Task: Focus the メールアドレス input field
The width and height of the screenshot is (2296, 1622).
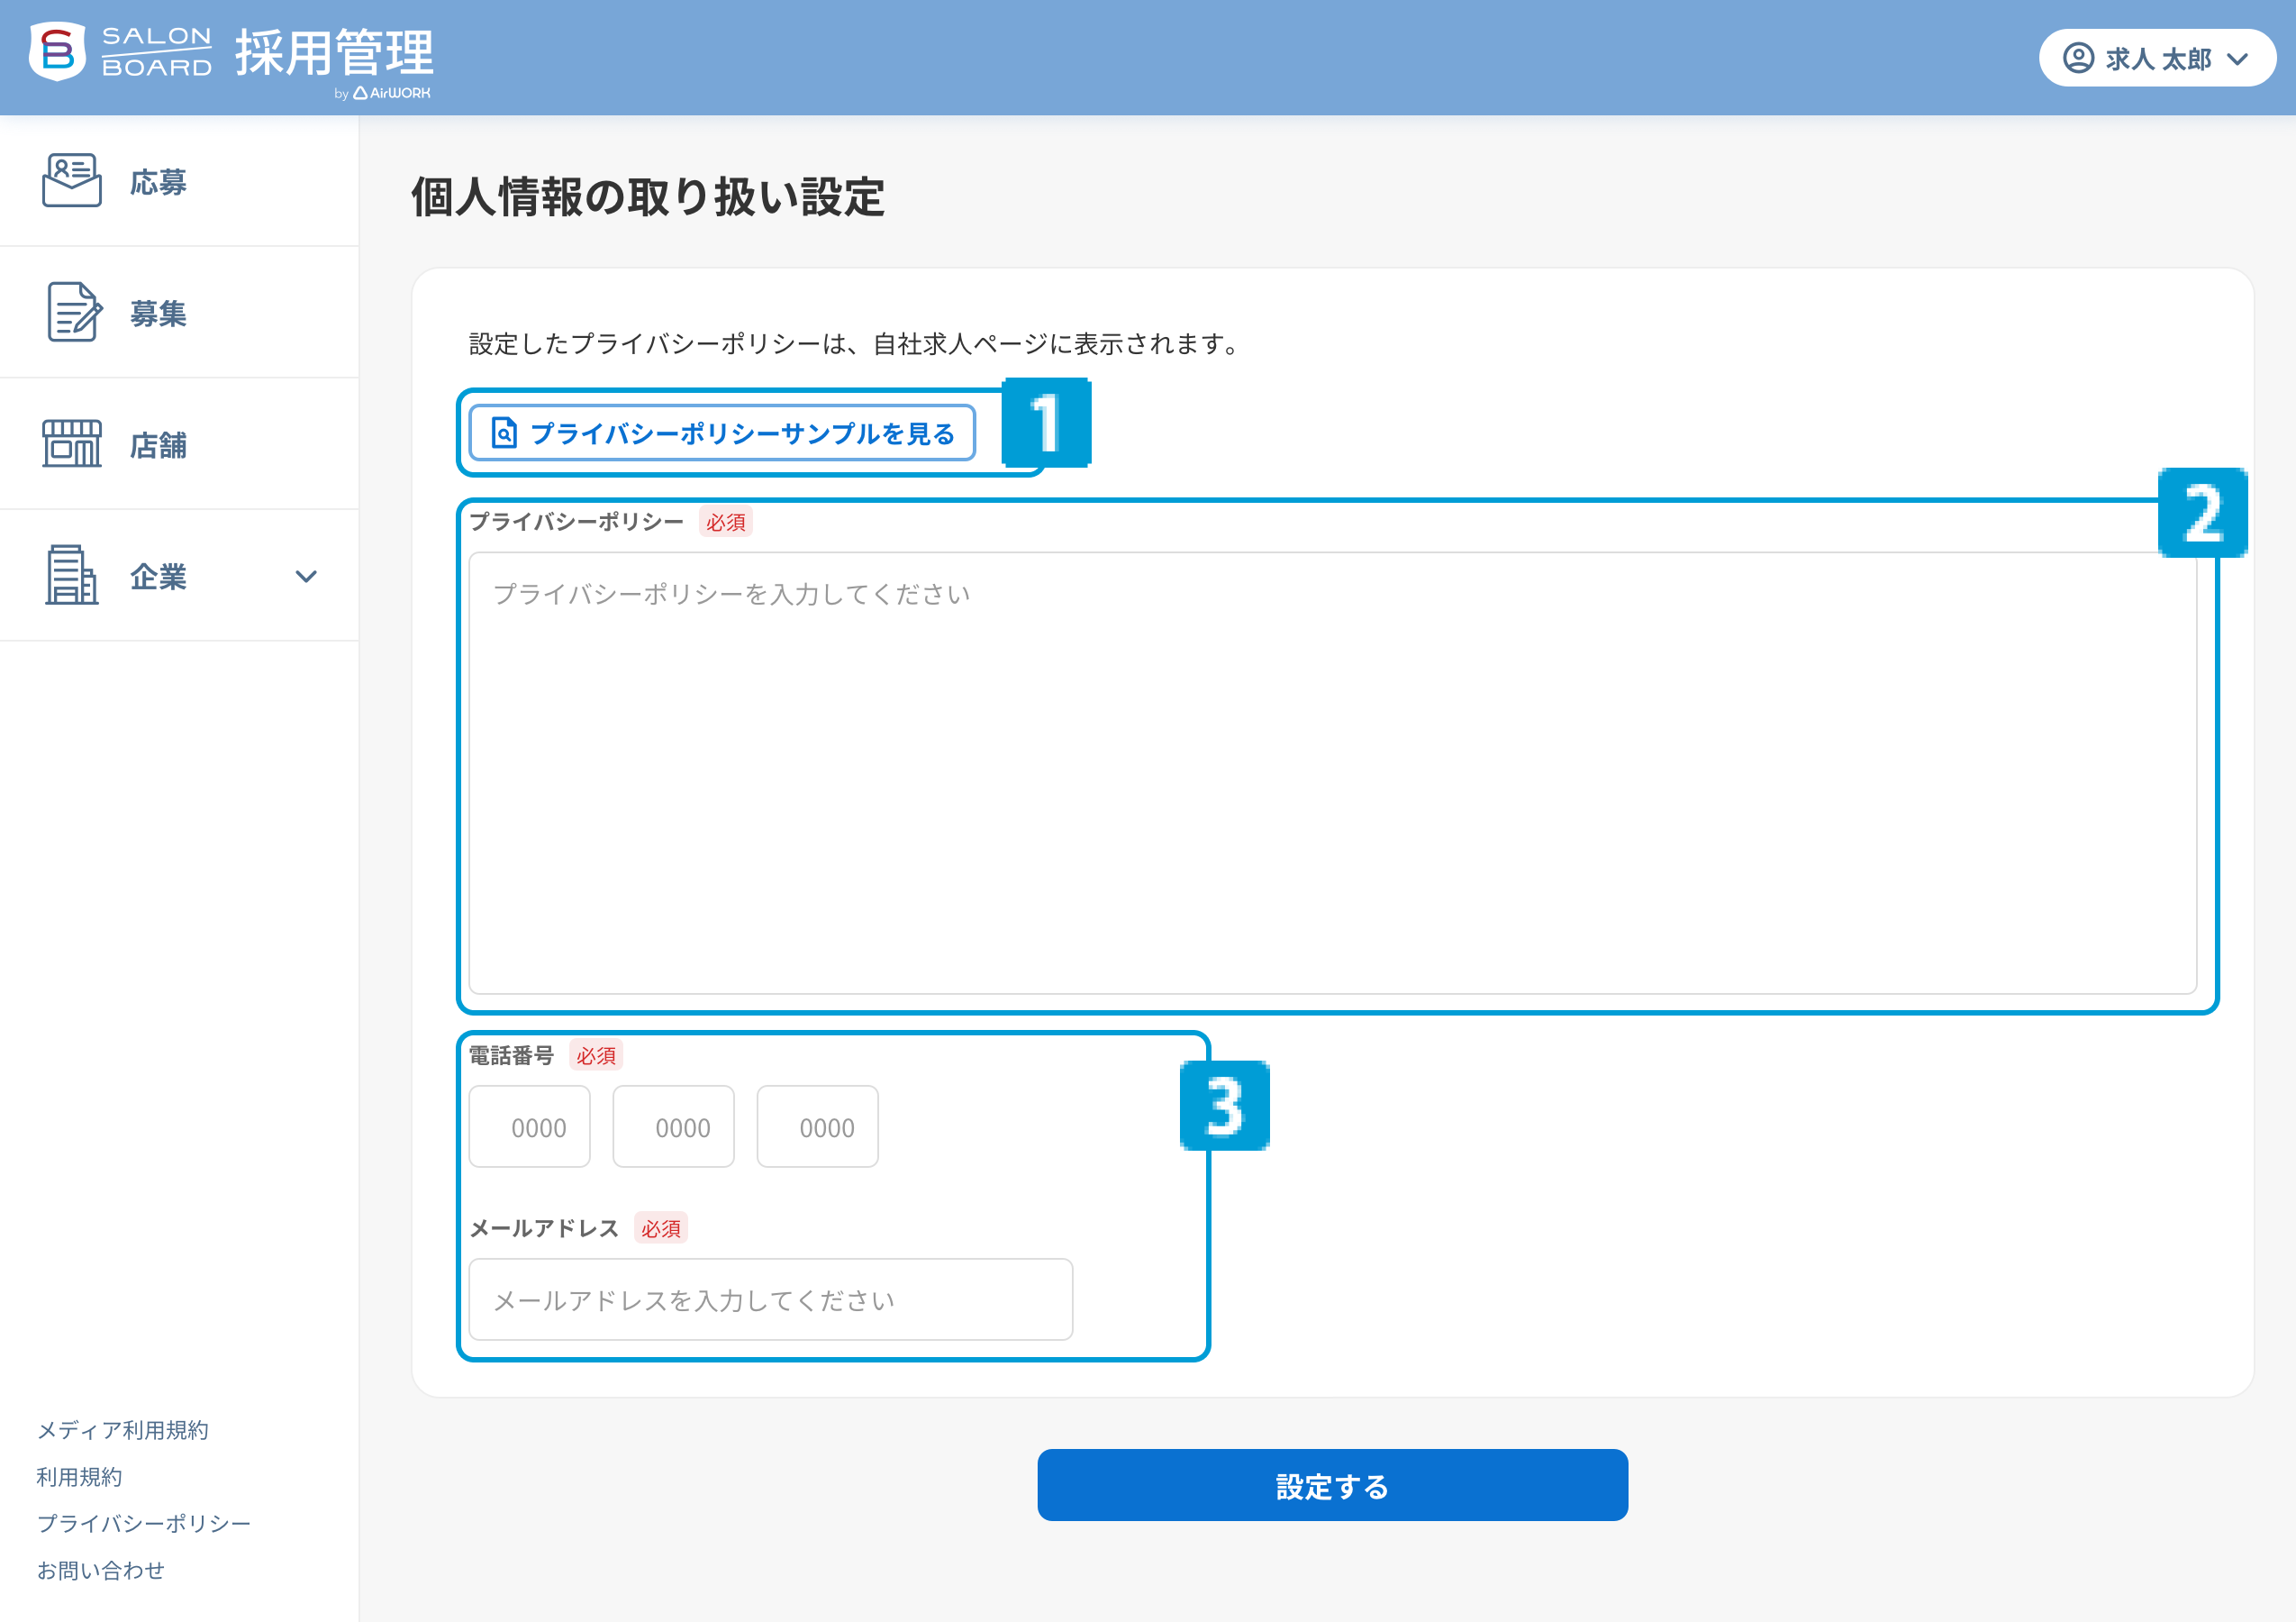Action: (771, 1299)
